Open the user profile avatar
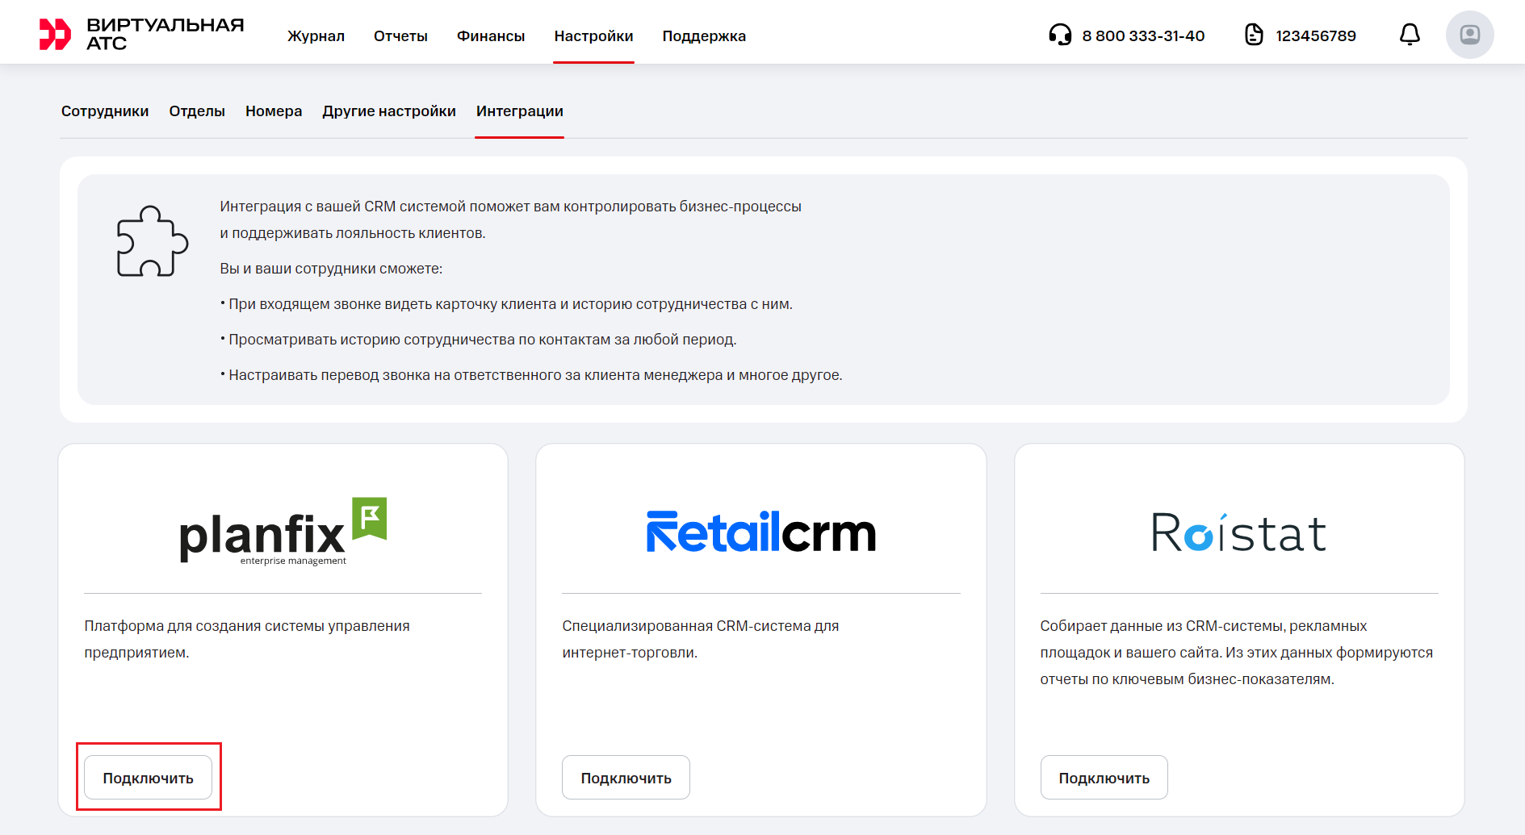1525x835 pixels. (1469, 35)
